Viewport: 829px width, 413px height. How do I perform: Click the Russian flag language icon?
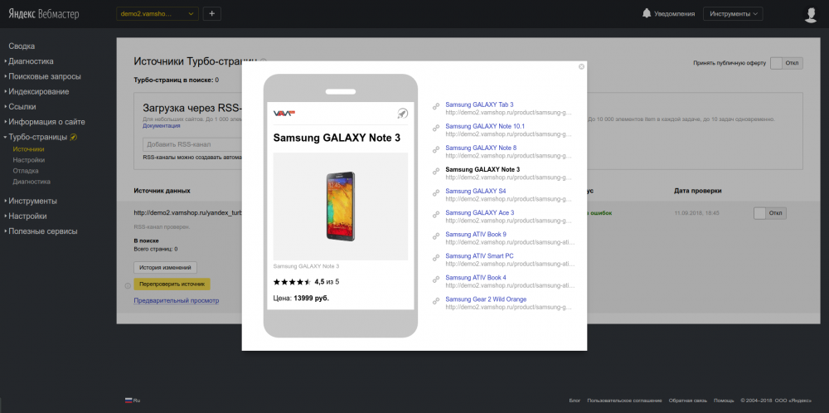pos(128,401)
